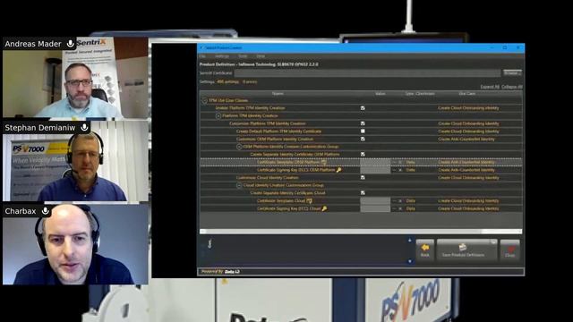
Task: Click Charbax's microphone icon
Action: (x=46, y=211)
